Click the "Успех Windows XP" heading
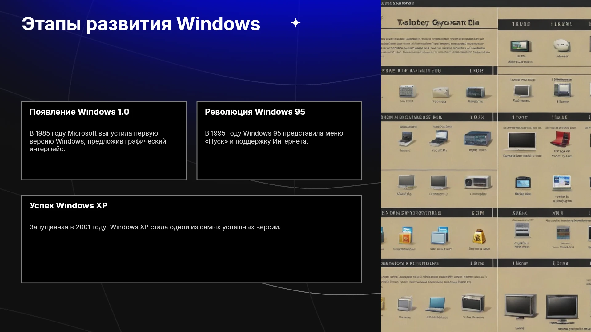The height and width of the screenshot is (332, 591). [68, 206]
